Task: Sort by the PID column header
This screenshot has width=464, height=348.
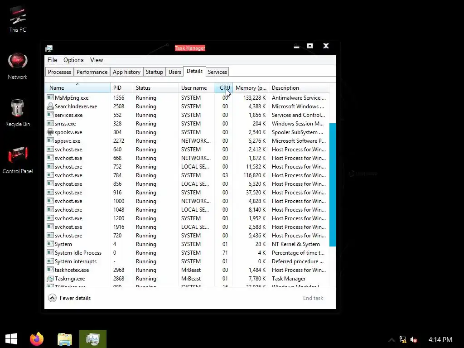Action: [x=121, y=88]
